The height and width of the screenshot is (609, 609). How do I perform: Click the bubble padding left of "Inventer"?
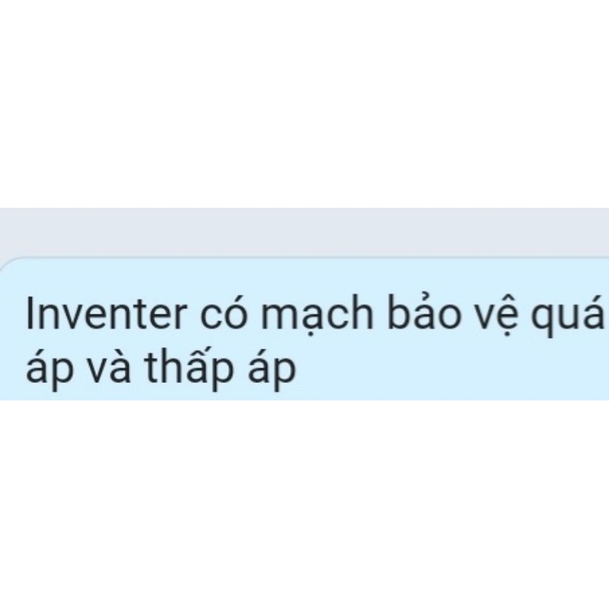(x=12, y=314)
